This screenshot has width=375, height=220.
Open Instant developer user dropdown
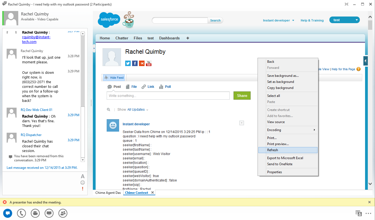(279, 20)
